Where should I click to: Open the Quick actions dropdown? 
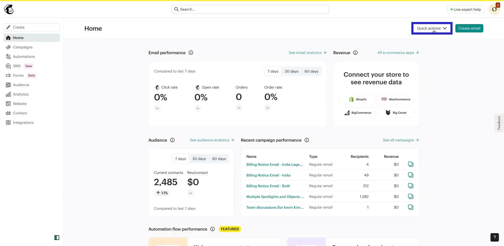pyautogui.click(x=431, y=28)
